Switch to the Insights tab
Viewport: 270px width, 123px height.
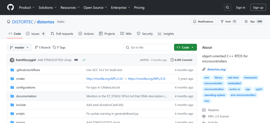point(166,34)
